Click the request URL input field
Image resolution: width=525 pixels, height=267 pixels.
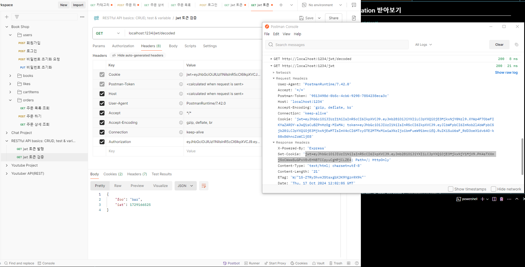[194, 33]
